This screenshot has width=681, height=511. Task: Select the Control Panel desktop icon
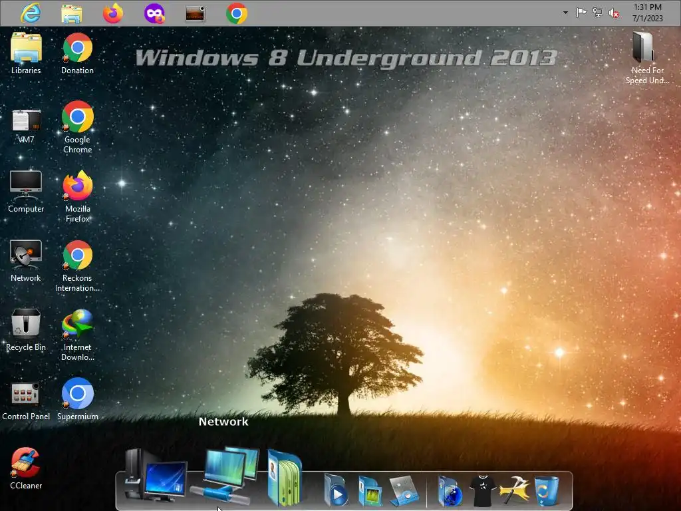coord(26,401)
